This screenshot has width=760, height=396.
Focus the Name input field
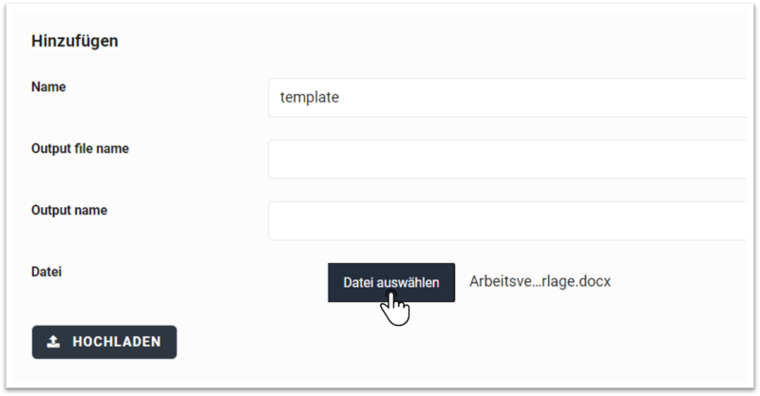pyautogui.click(x=507, y=98)
